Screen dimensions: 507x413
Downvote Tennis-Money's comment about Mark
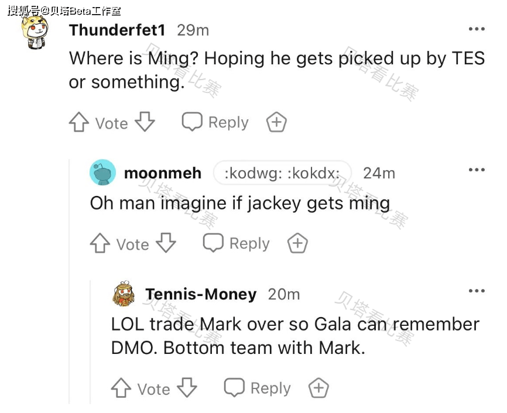[187, 388]
